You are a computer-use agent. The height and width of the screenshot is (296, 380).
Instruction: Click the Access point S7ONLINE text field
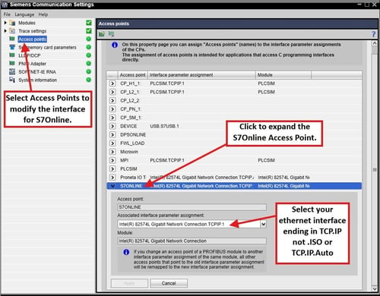pyautogui.click(x=192, y=207)
